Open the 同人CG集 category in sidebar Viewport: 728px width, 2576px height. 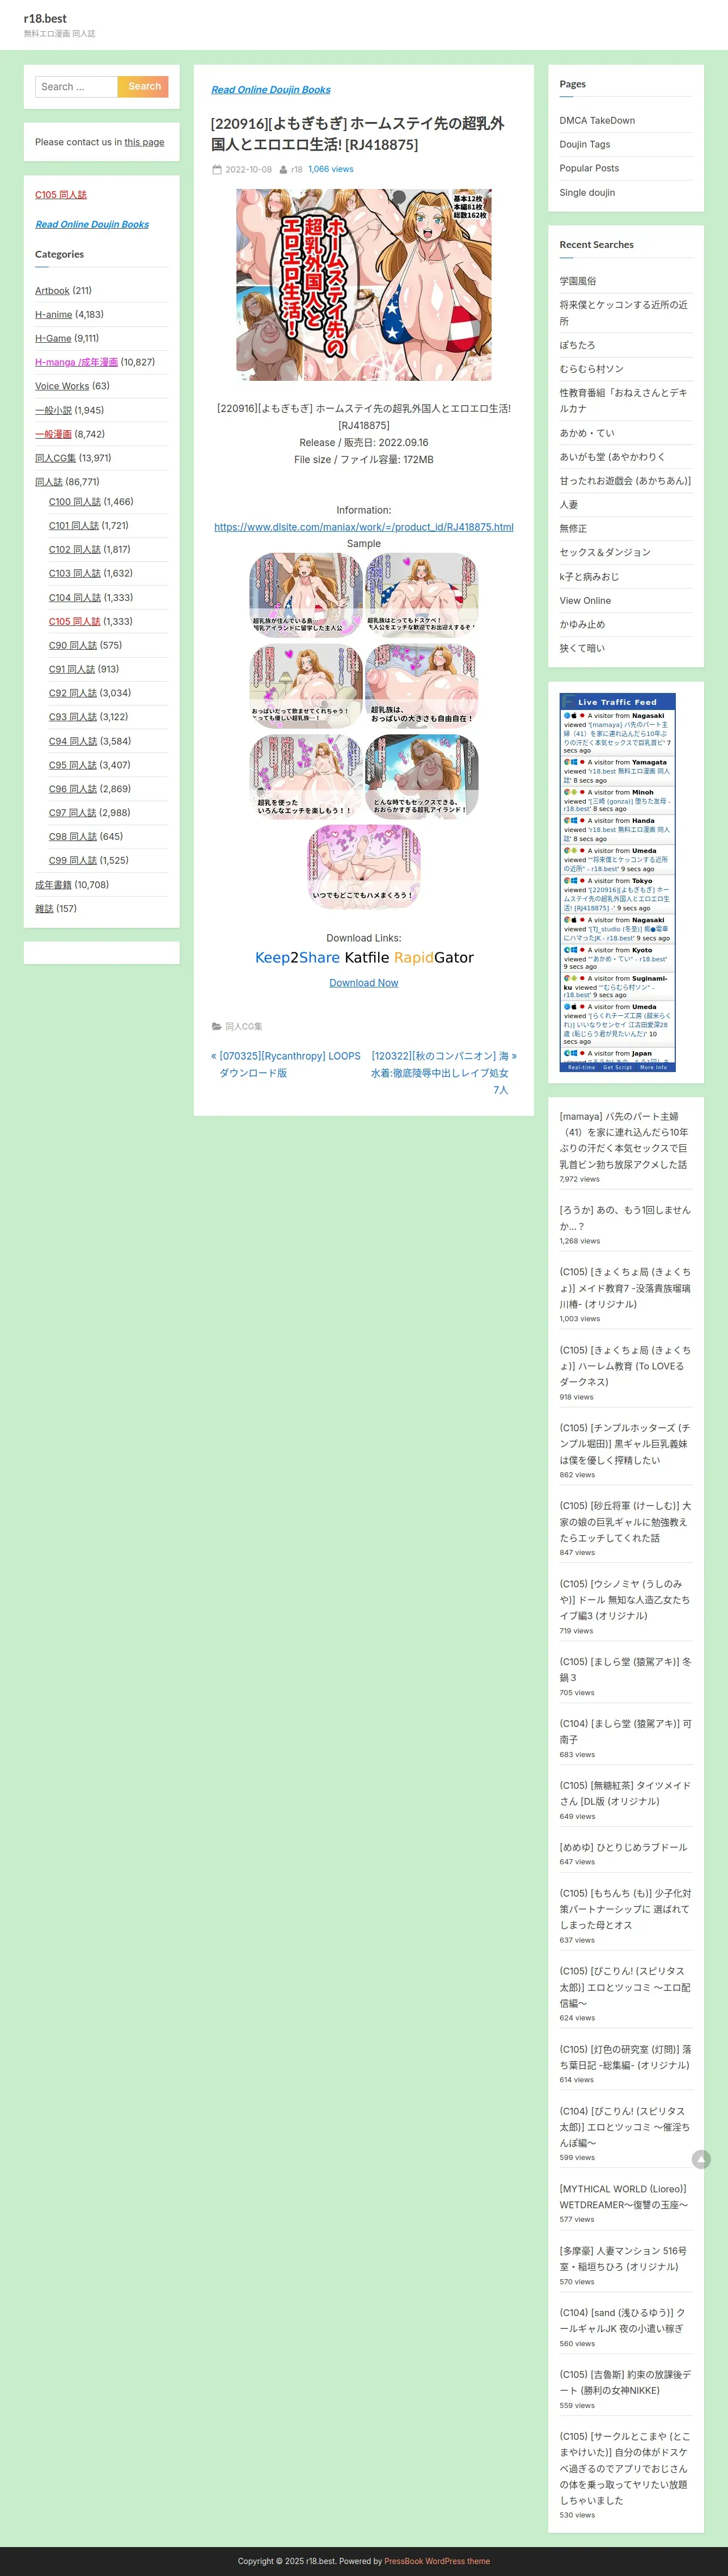point(56,458)
